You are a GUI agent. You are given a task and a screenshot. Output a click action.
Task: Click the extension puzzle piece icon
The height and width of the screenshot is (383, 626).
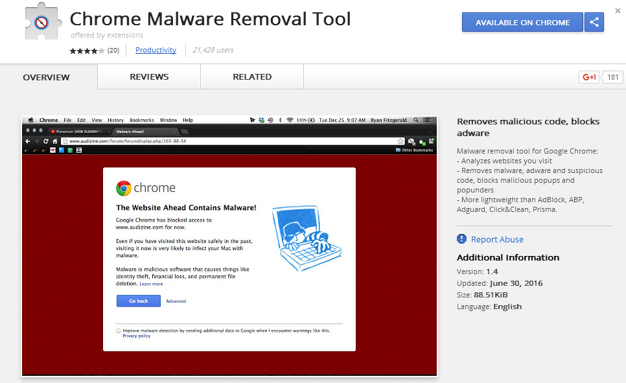pos(43,21)
